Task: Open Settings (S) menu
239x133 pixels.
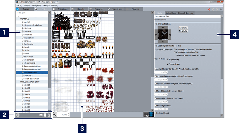Action: (36, 5)
